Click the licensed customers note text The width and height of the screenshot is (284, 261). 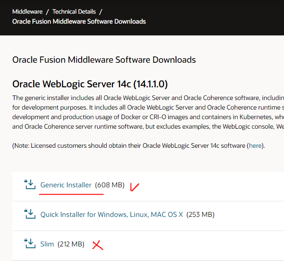[127, 146]
